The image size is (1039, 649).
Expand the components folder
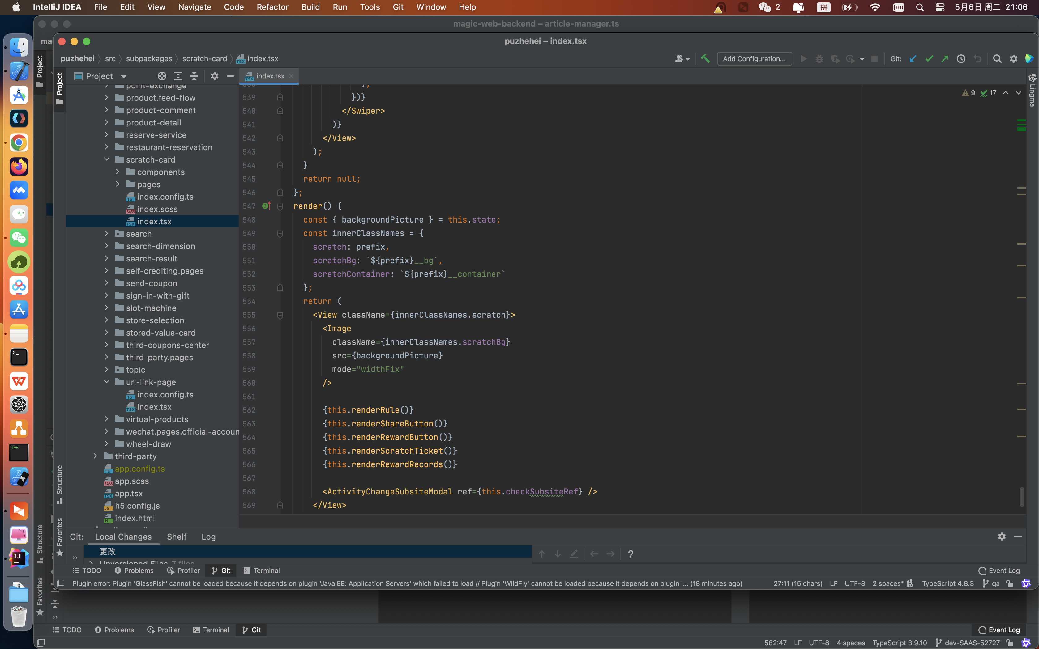[x=118, y=172]
